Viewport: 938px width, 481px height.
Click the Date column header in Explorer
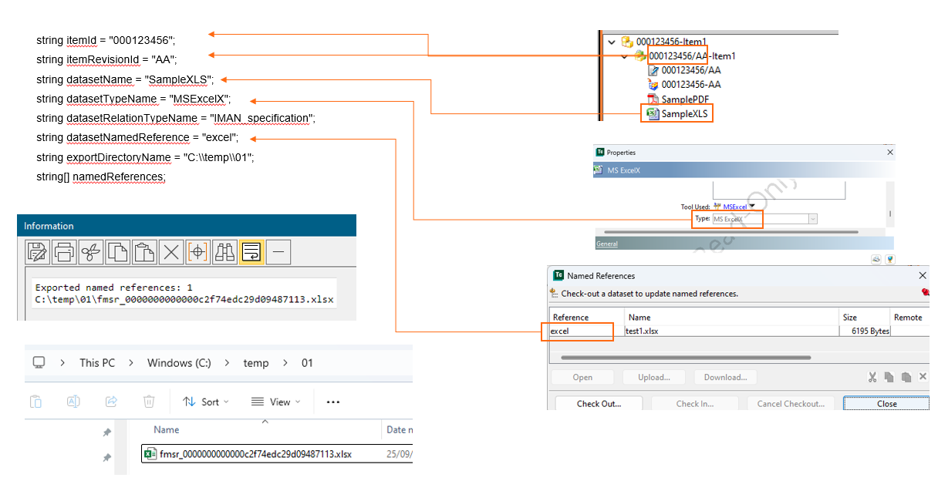tap(400, 430)
